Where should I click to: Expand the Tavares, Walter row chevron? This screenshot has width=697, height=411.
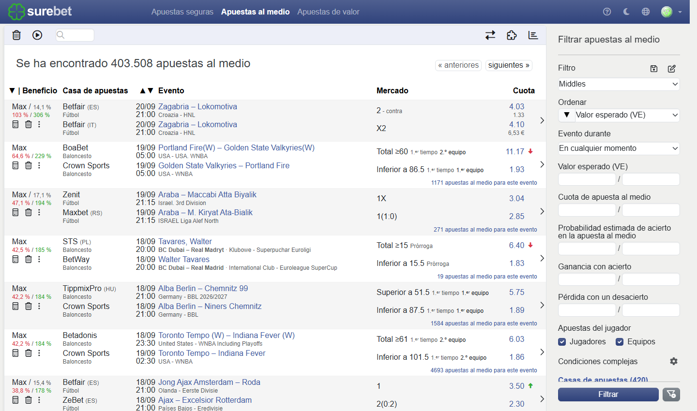coord(542,258)
